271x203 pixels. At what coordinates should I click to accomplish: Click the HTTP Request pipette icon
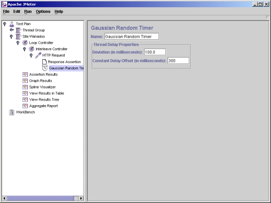click(x=38, y=55)
